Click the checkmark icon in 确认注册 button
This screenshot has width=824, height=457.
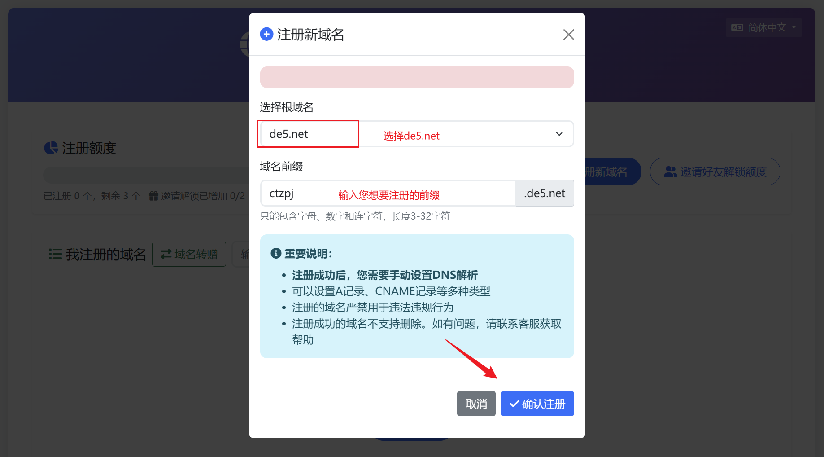pos(514,404)
